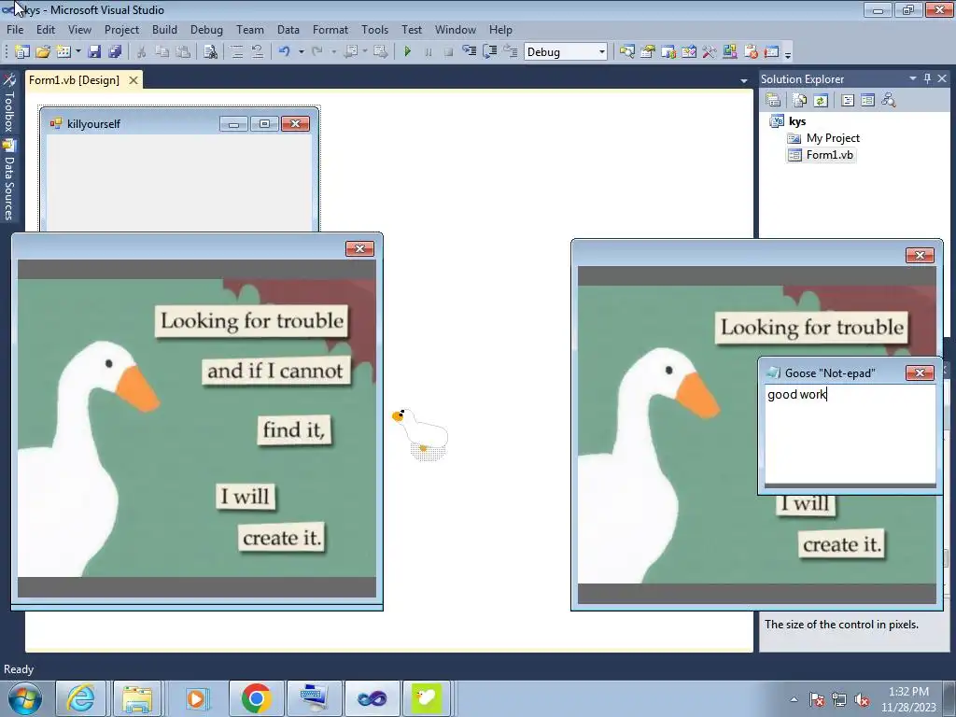This screenshot has width=956, height=717.
Task: Click the blue Undo arrow
Action: pyautogui.click(x=284, y=52)
